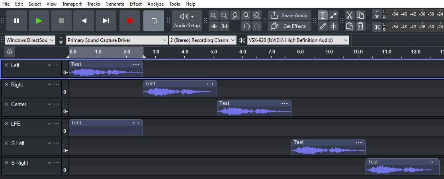Click the Delete trash can icon
Screen dimensions: 444x179
coord(360,26)
